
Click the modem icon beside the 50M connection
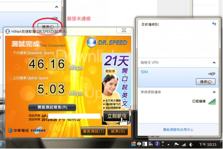[212, 74]
